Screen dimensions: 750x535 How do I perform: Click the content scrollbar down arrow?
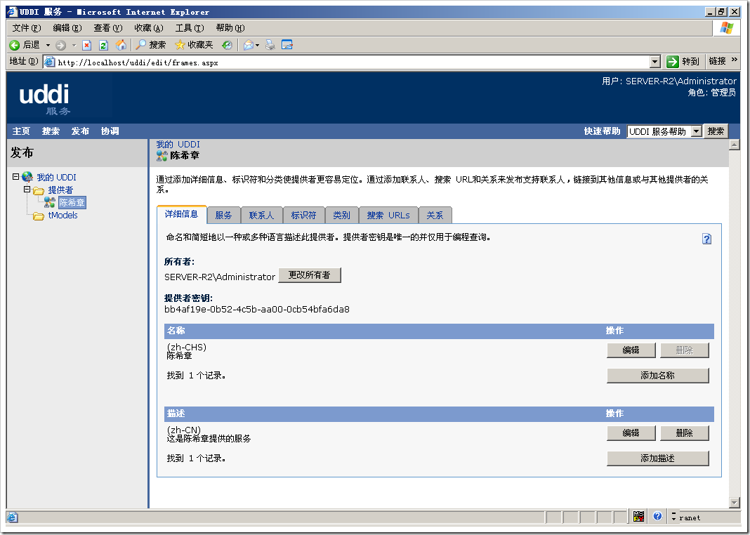[735, 502]
